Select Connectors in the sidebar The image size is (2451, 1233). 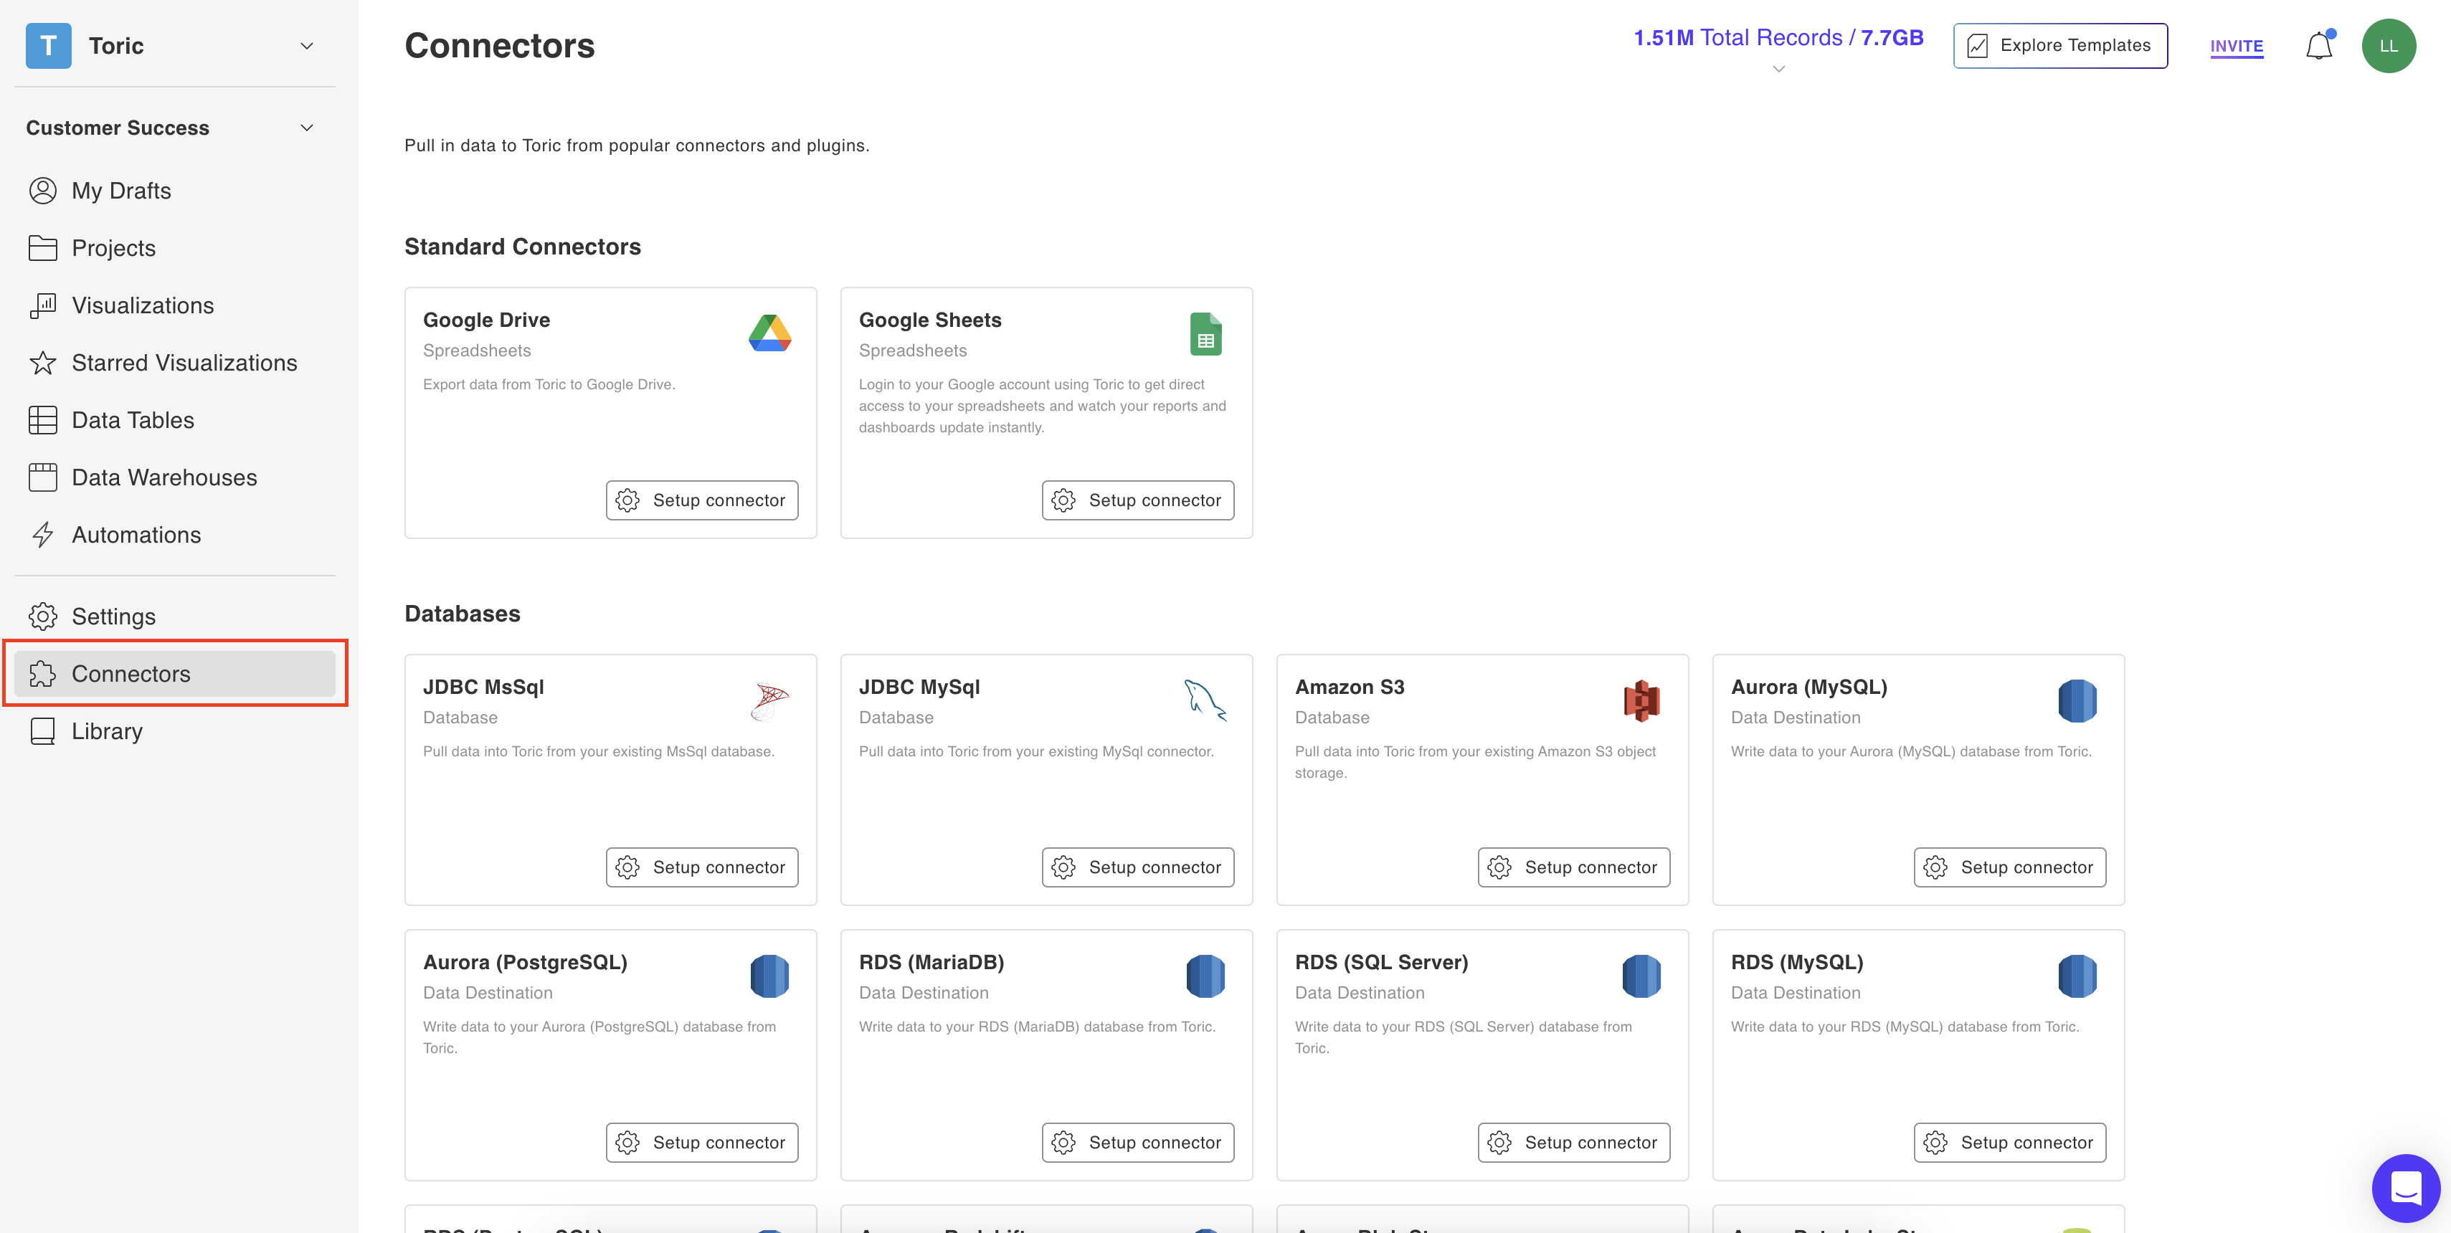pyautogui.click(x=175, y=674)
